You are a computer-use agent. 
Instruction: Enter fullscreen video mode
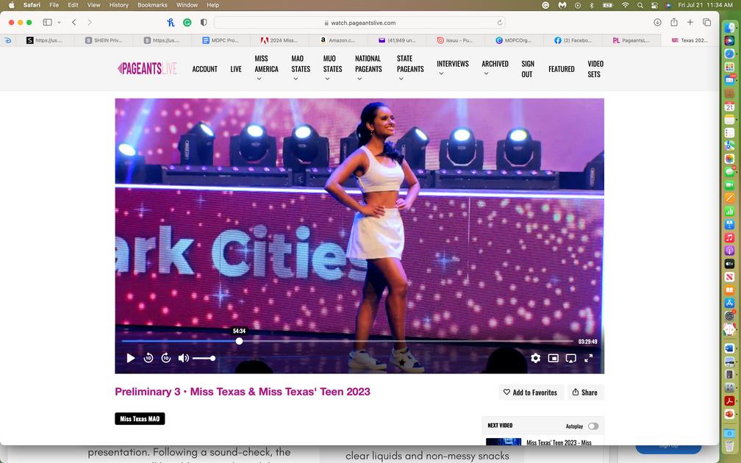pyautogui.click(x=588, y=358)
